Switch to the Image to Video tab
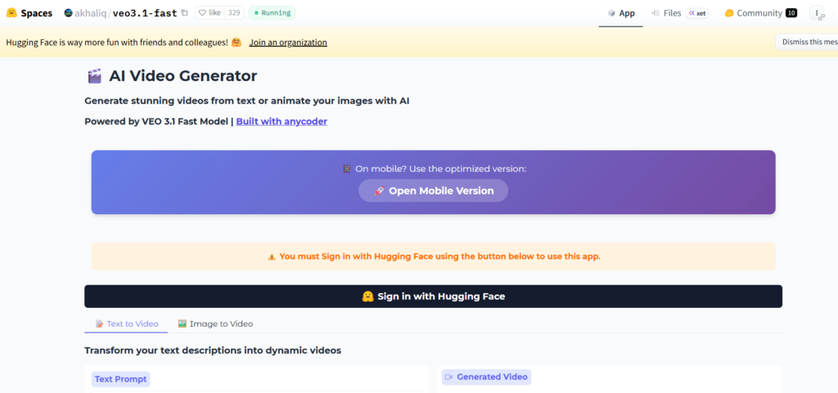Viewport: 838px width, 393px height. tap(216, 324)
